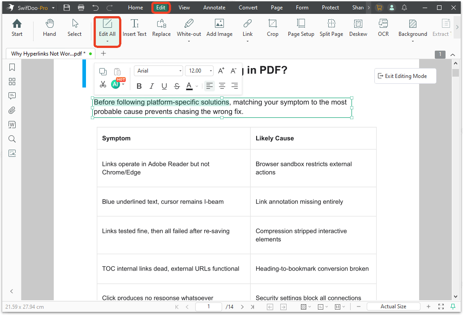Toggle bold formatting
The width and height of the screenshot is (463, 315).
(x=139, y=86)
